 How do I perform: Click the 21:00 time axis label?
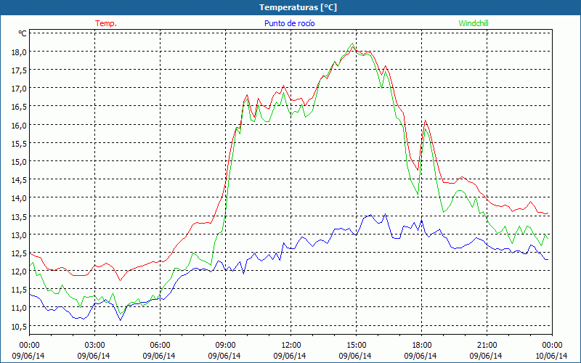(x=487, y=346)
